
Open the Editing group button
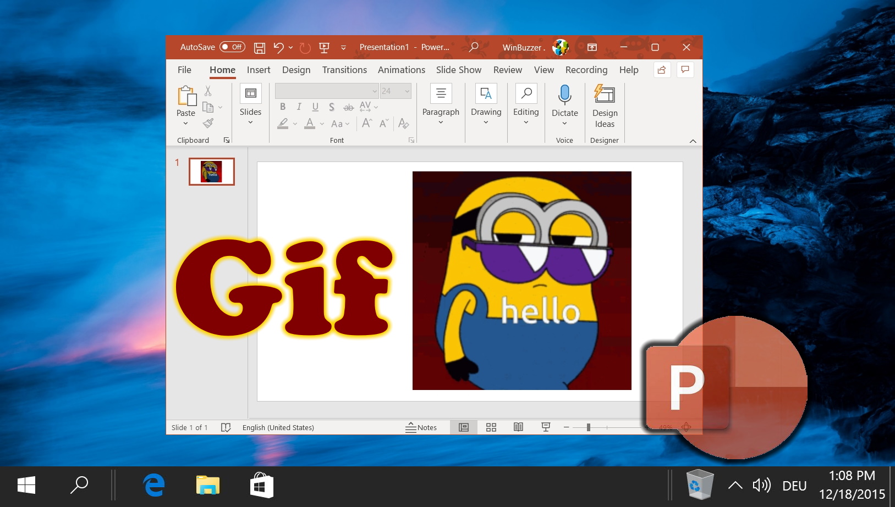(526, 105)
